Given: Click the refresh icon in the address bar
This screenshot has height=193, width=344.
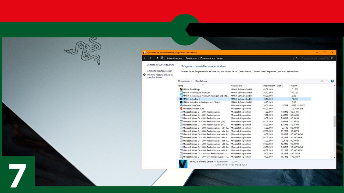Looking at the screenshot, I should [x=297, y=58].
